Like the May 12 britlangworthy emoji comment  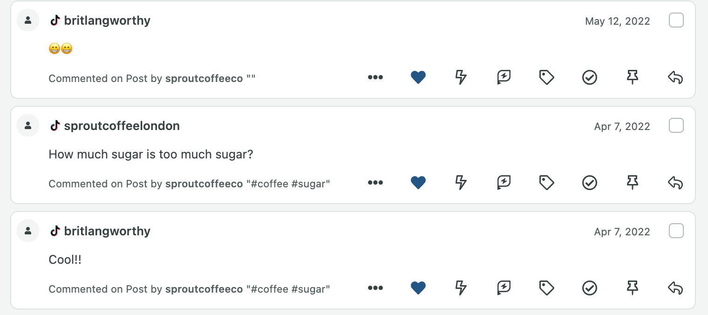tap(418, 77)
